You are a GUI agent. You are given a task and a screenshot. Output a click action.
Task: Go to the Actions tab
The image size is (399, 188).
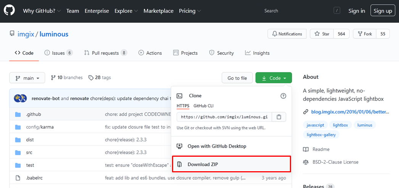click(150, 53)
